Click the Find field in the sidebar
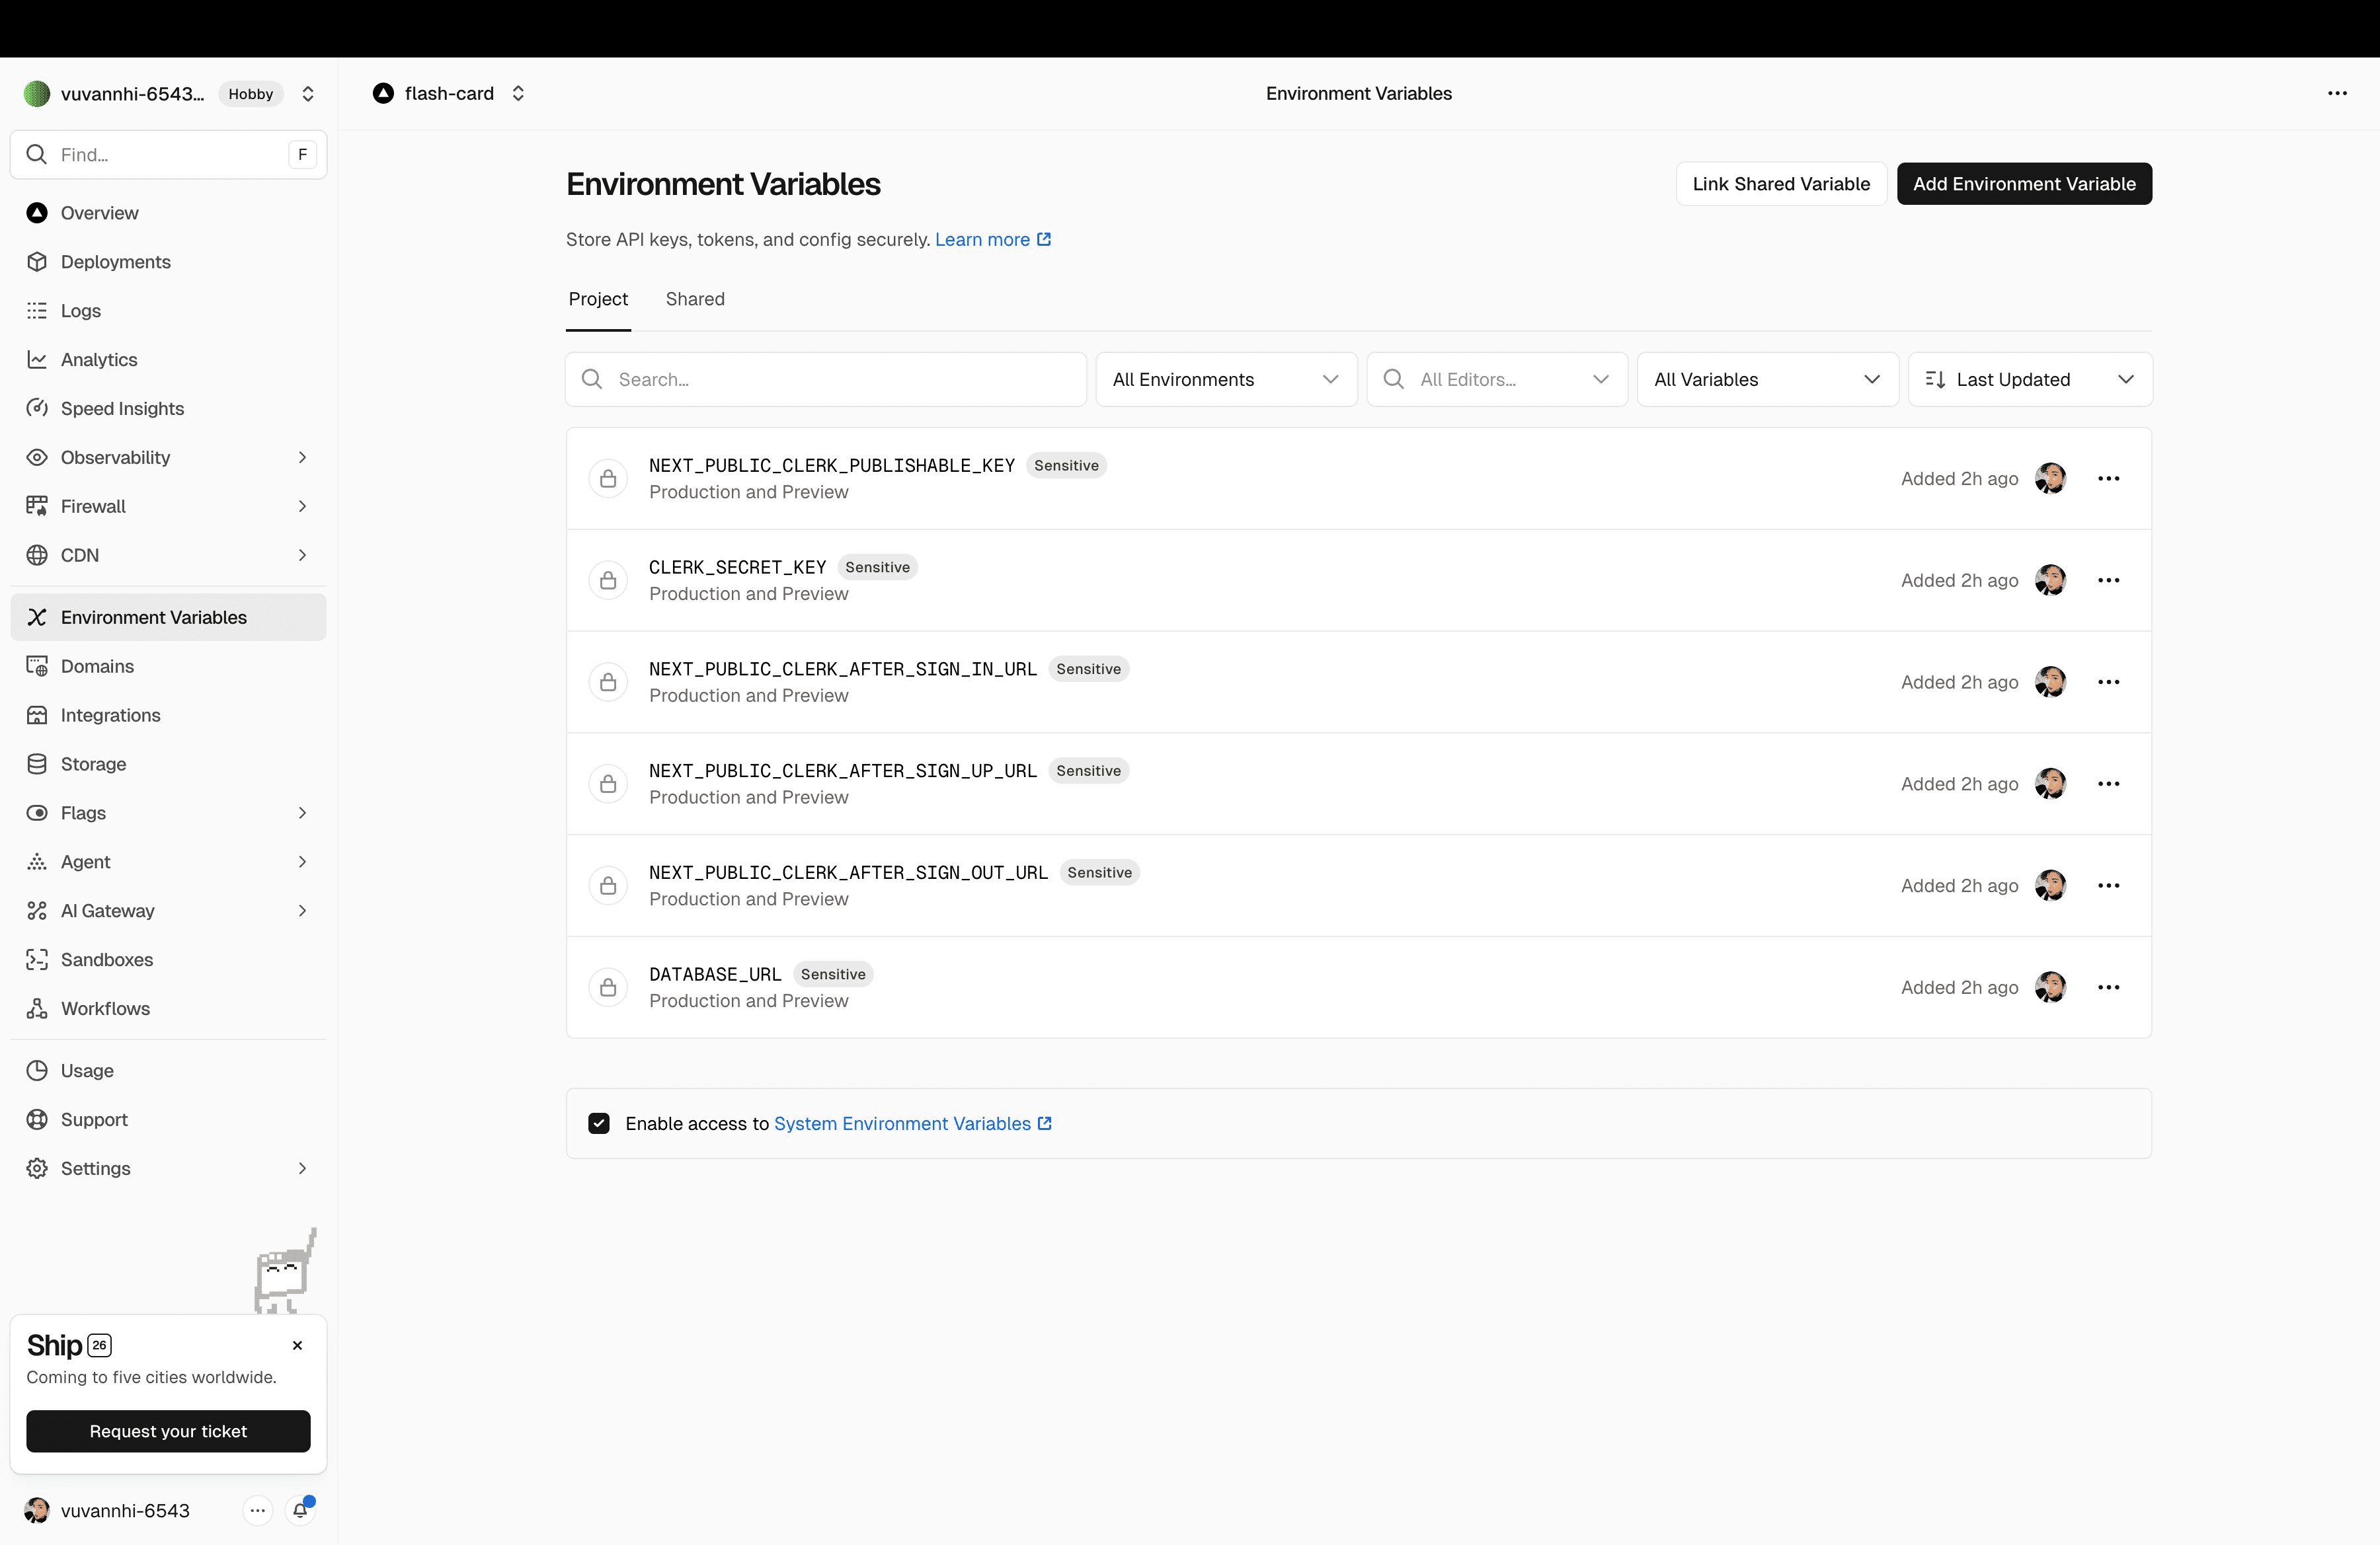The width and height of the screenshot is (2380, 1545). point(168,155)
